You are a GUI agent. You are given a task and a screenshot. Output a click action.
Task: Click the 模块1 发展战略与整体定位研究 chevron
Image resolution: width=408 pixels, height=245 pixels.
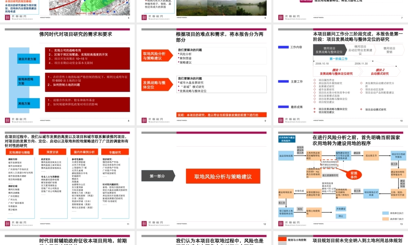(x=337, y=71)
